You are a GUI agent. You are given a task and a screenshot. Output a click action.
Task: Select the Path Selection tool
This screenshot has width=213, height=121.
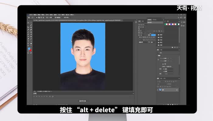coord(31,41)
